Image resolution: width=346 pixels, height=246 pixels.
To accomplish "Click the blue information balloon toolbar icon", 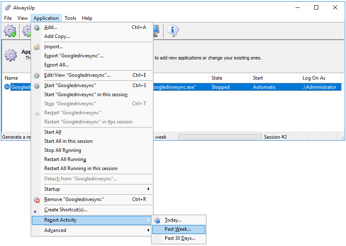I will pos(172,31).
